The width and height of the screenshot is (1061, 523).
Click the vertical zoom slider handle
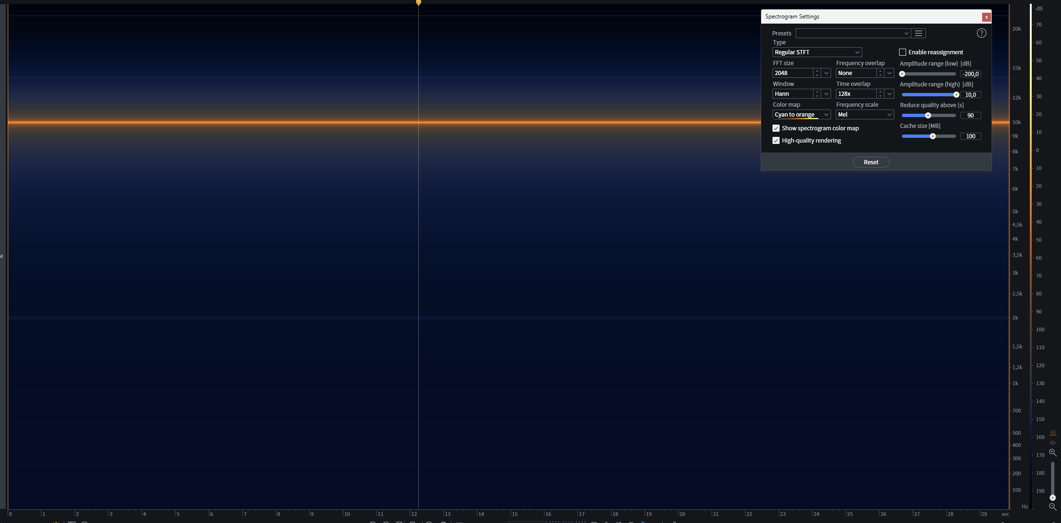click(1053, 498)
